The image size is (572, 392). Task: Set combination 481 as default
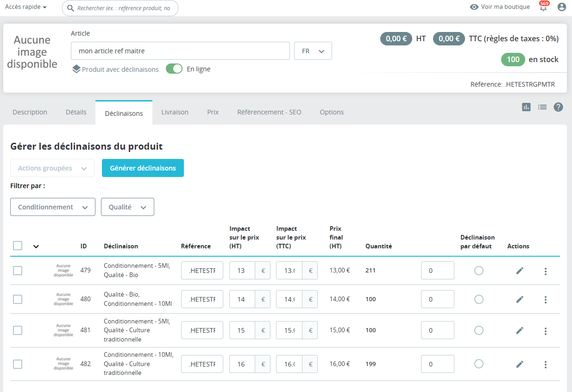(x=479, y=330)
